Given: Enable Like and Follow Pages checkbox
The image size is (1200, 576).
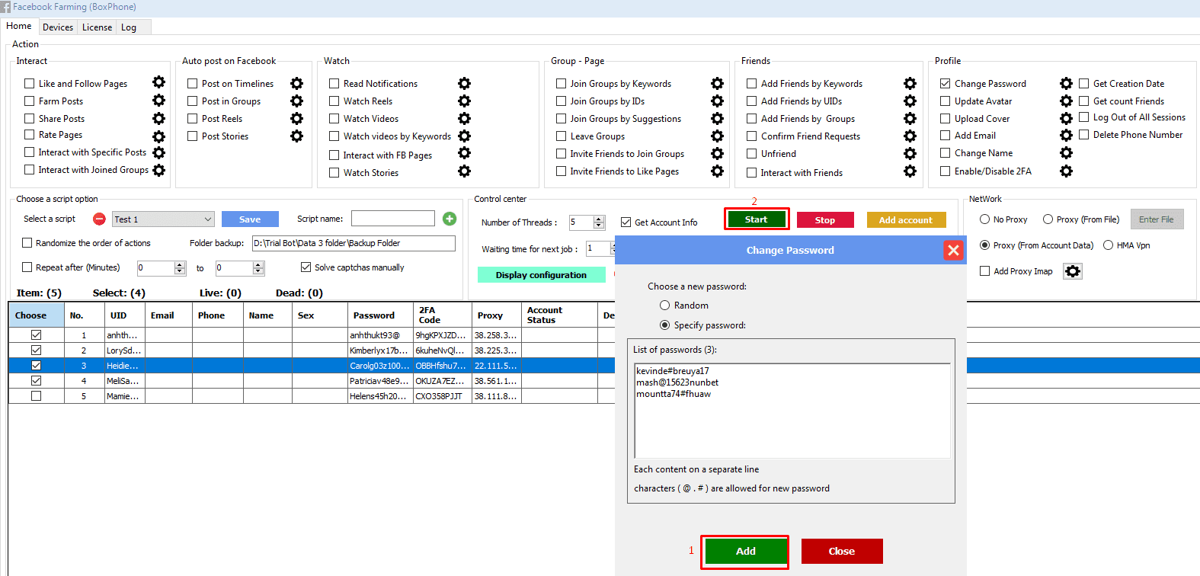Looking at the screenshot, I should pyautogui.click(x=30, y=84).
